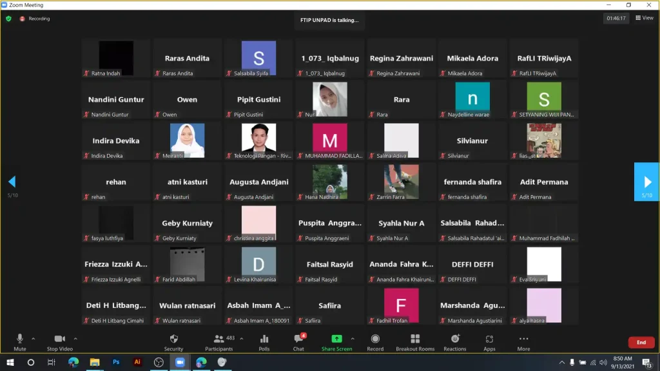Select Wulan ratnasari's tile
The image size is (660, 371).
tap(187, 305)
